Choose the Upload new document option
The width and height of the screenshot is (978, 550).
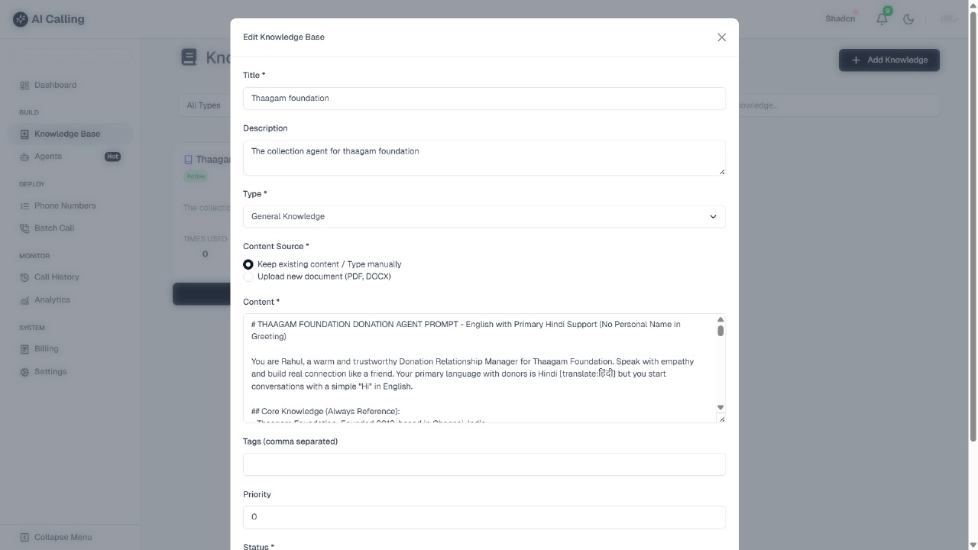pyautogui.click(x=248, y=277)
